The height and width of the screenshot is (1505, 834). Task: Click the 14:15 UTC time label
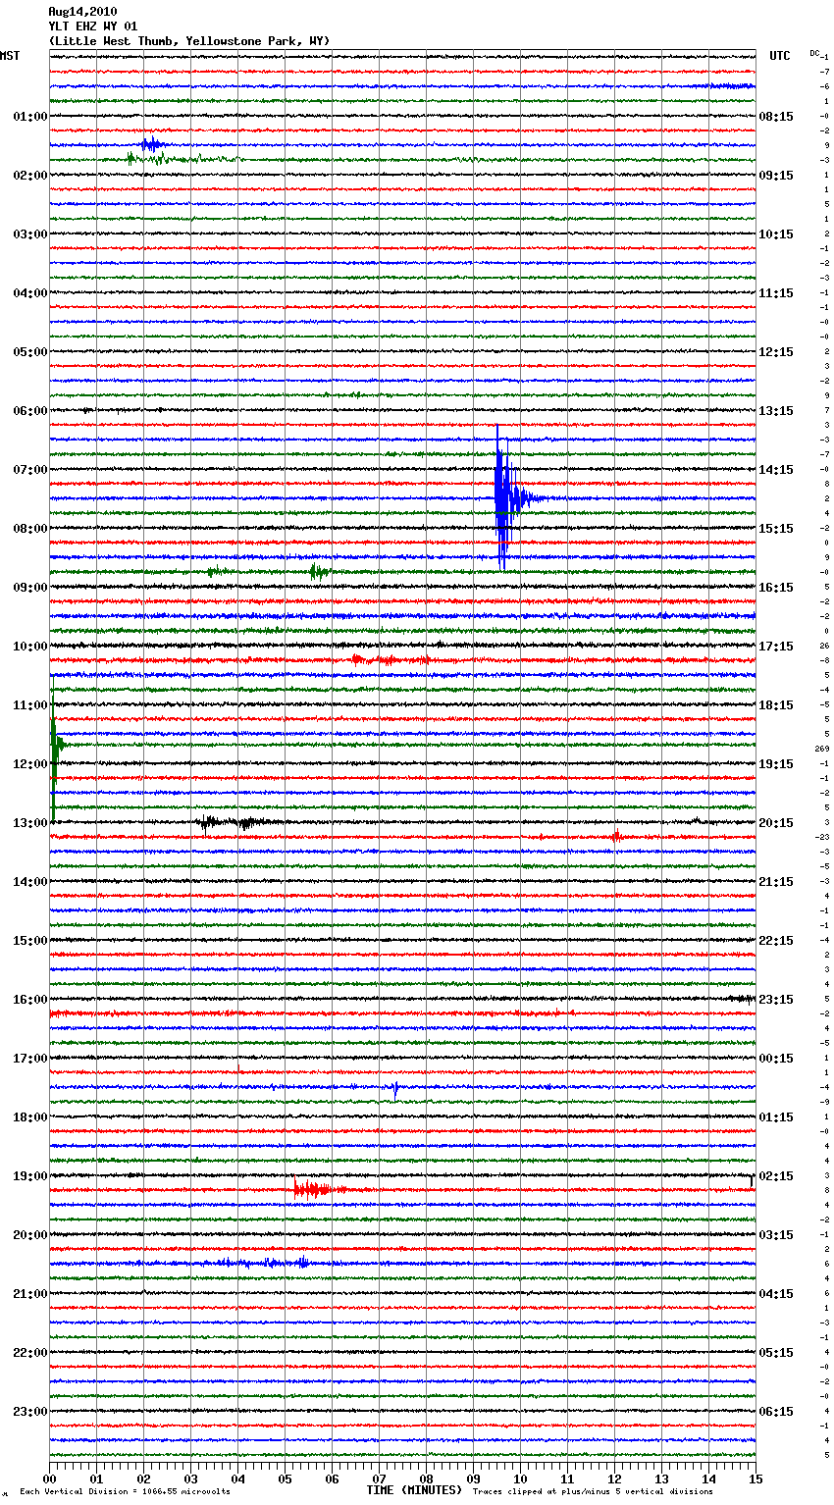[x=776, y=470]
